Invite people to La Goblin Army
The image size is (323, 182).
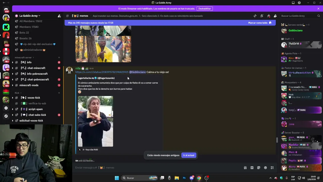point(59,16)
